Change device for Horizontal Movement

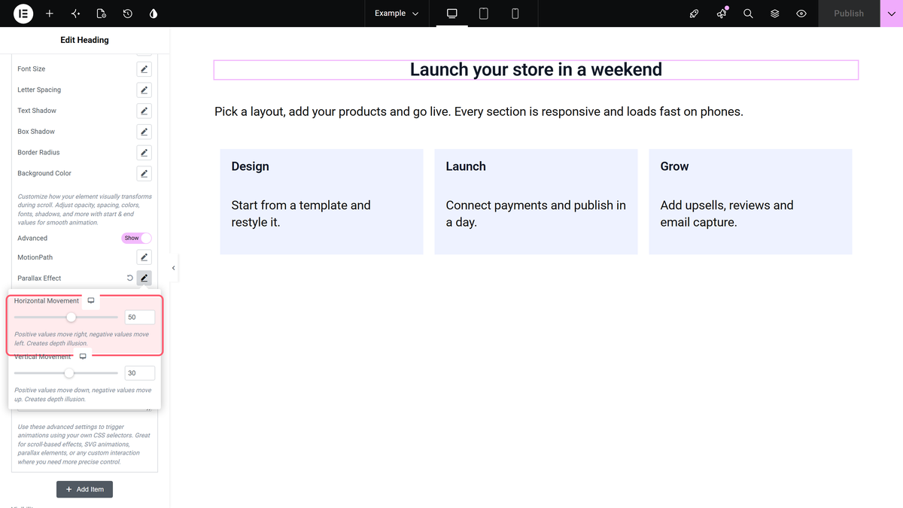click(91, 300)
